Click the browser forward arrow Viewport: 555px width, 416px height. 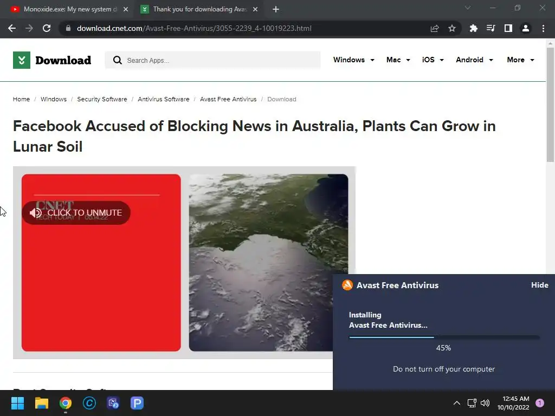click(29, 28)
